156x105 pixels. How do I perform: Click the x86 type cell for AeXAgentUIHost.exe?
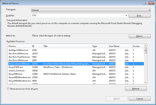(94, 50)
